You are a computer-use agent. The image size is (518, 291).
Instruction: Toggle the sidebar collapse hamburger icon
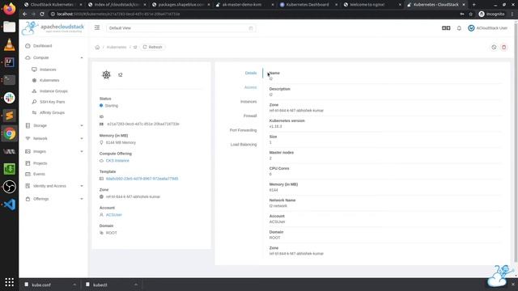click(97, 27)
